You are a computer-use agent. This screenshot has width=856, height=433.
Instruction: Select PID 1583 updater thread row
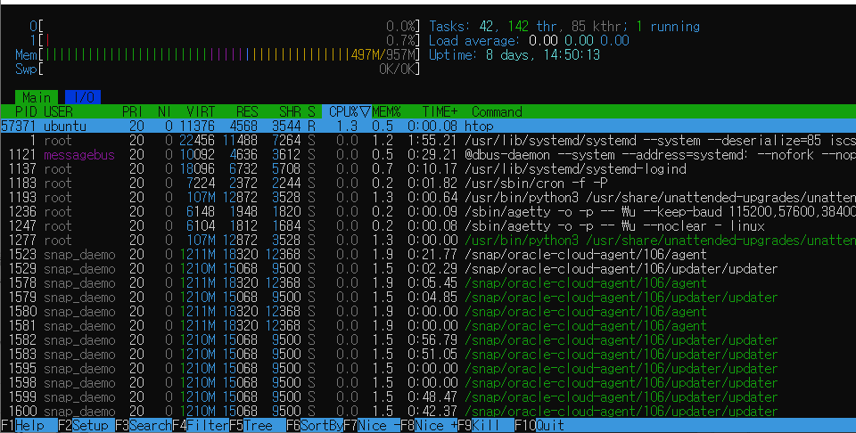click(x=428, y=354)
